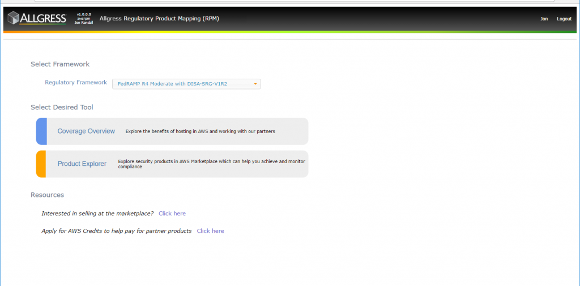Click the 'Select Framework' heading
This screenshot has height=286, width=580.
click(60, 65)
